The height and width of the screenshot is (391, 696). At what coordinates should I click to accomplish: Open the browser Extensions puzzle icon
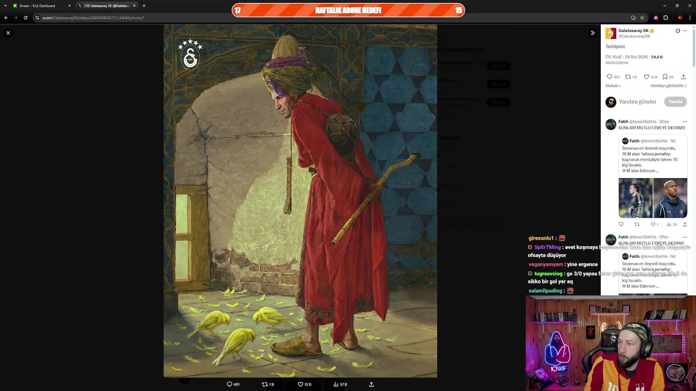tap(666, 18)
